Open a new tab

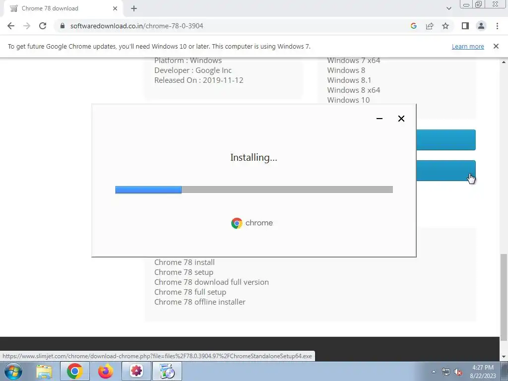tap(134, 8)
